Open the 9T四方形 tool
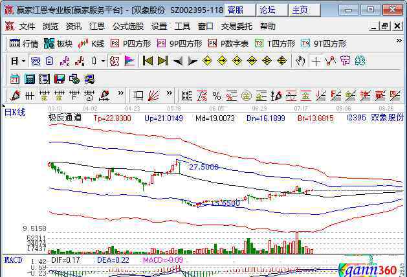407x277 pixels. coord(324,43)
